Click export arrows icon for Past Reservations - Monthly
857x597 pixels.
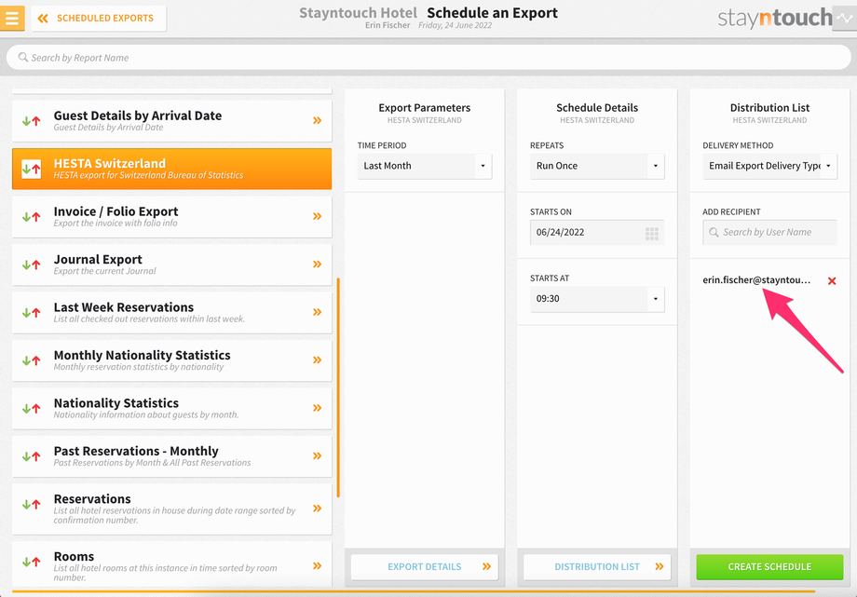tap(31, 456)
